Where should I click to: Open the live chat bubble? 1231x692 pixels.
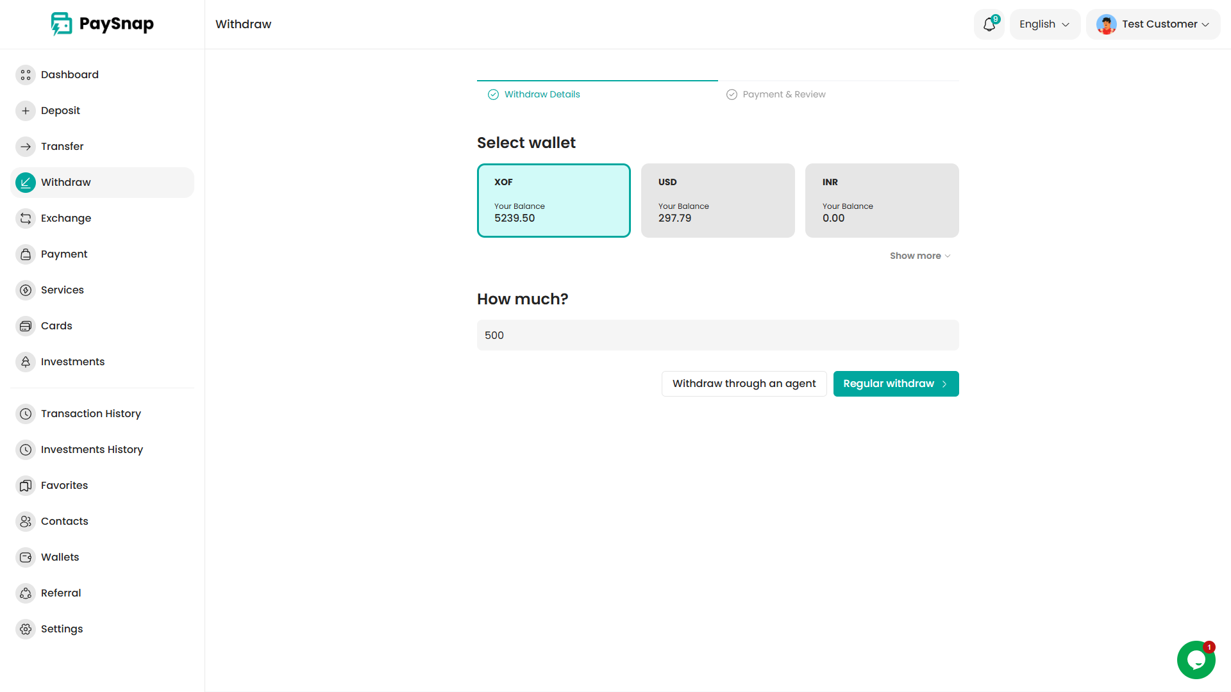pos(1196,659)
